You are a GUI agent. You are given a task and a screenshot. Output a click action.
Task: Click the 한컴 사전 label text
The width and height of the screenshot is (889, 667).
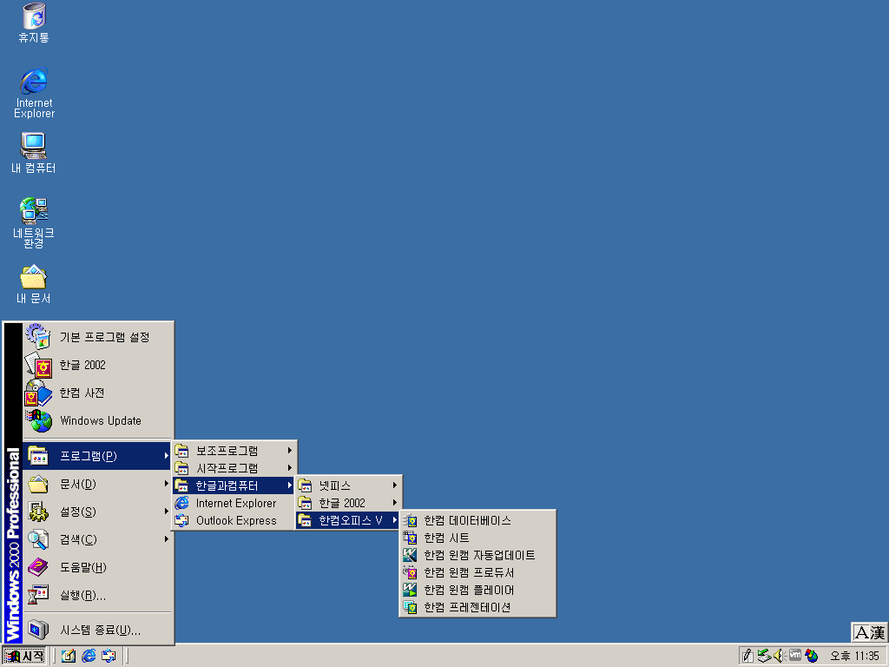82,393
